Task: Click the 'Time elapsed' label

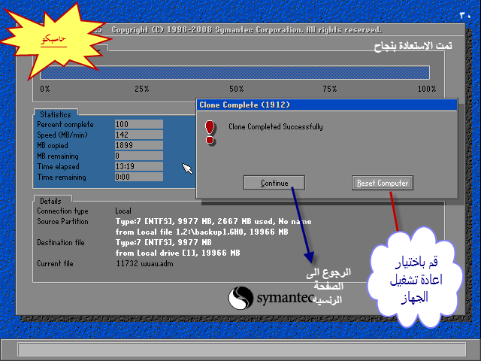Action: (x=59, y=167)
